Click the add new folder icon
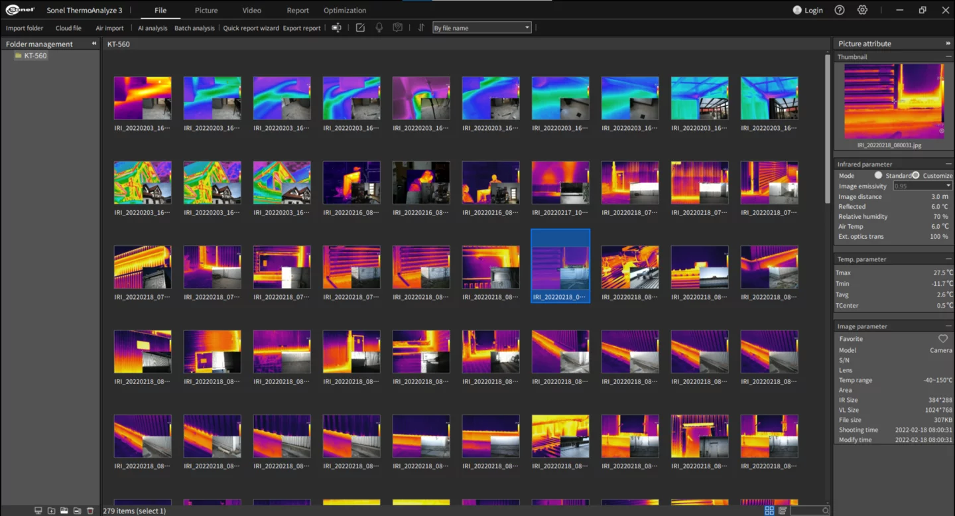The image size is (955, 516). click(x=51, y=511)
